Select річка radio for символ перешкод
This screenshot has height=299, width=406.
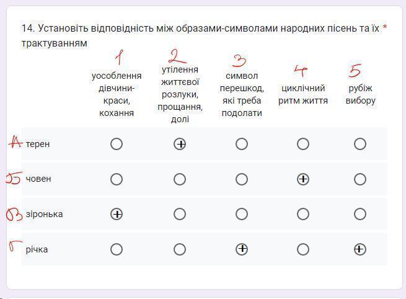[242, 249]
